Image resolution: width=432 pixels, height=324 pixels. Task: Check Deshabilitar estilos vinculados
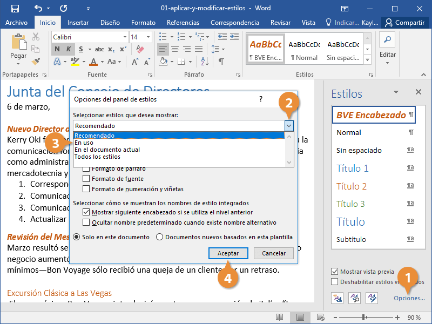point(334,281)
